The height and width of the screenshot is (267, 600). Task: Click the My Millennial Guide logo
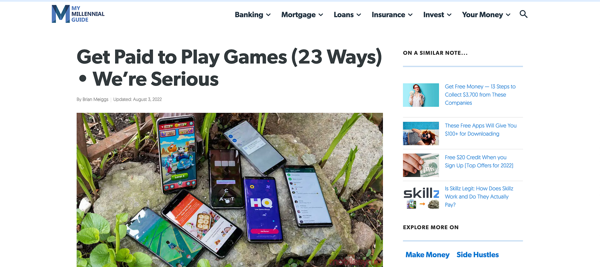(78, 14)
